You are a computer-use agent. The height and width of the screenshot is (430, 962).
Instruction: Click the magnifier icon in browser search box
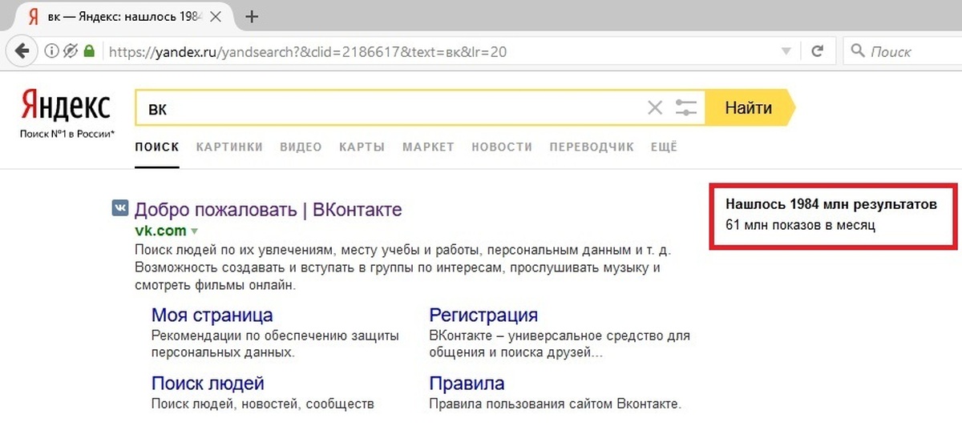pos(857,51)
